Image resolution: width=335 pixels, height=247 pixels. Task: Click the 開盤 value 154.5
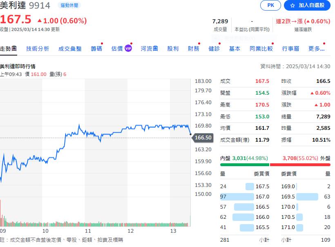[262, 93]
